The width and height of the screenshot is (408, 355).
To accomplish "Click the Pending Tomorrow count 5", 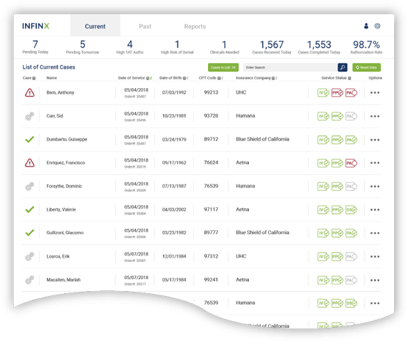I will [x=82, y=45].
